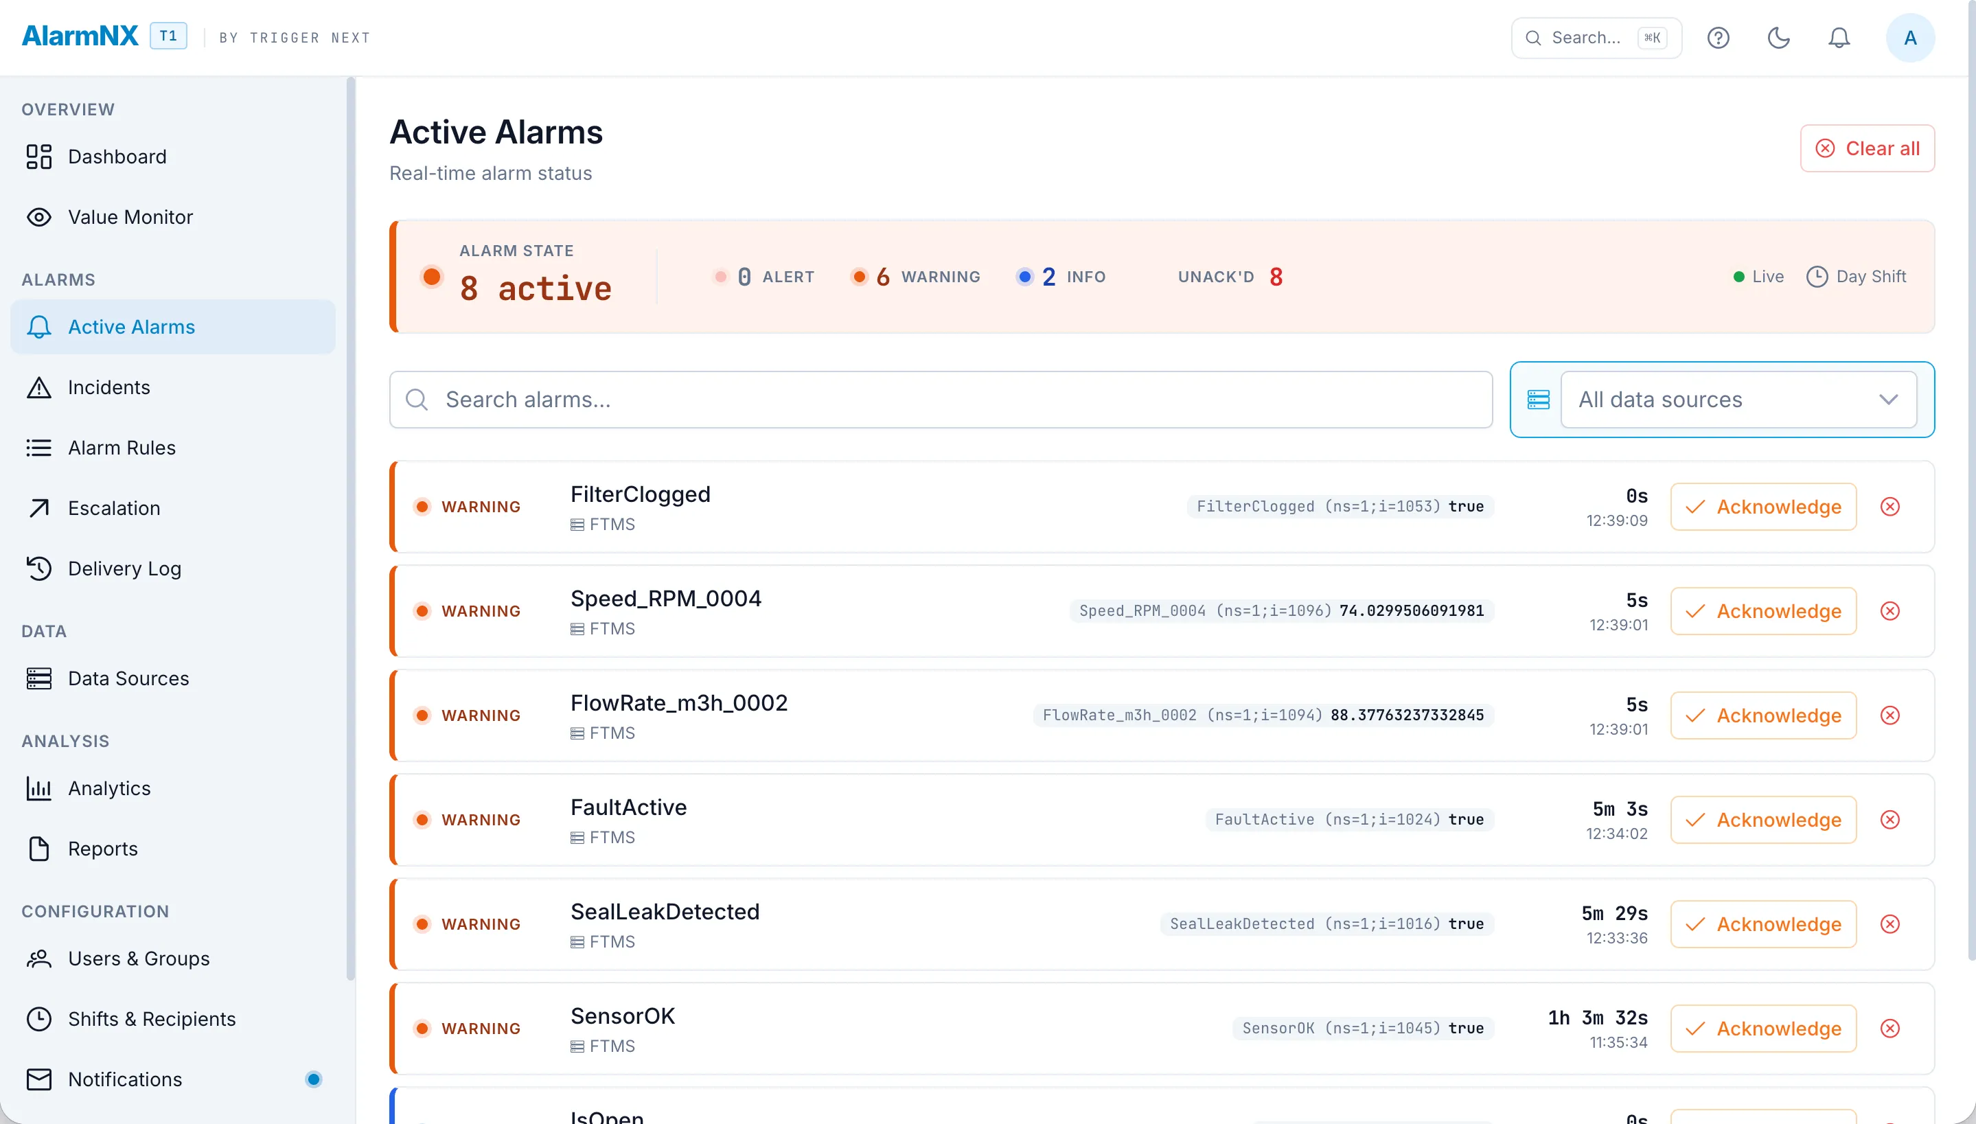Dismiss FilterClogged alarm with X icon
Viewport: 1976px width, 1124px height.
tap(1889, 507)
